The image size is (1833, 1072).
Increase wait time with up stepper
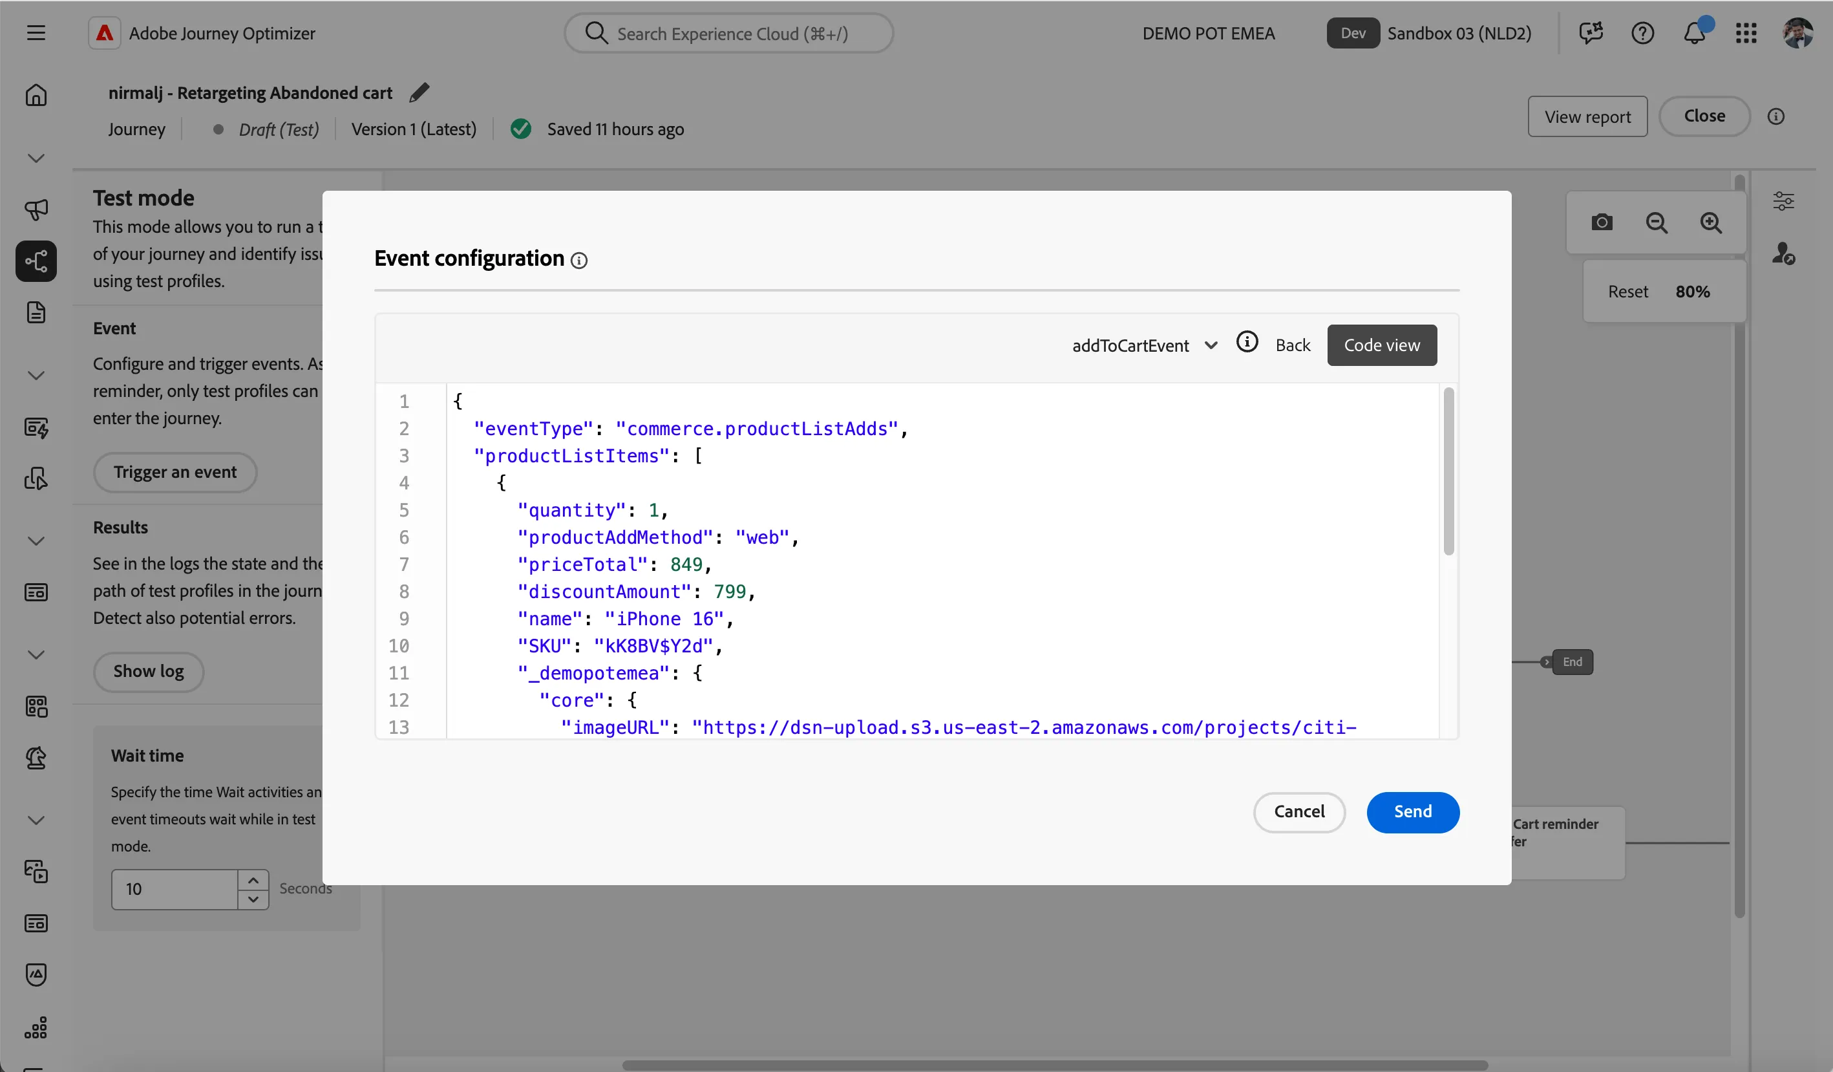253,880
